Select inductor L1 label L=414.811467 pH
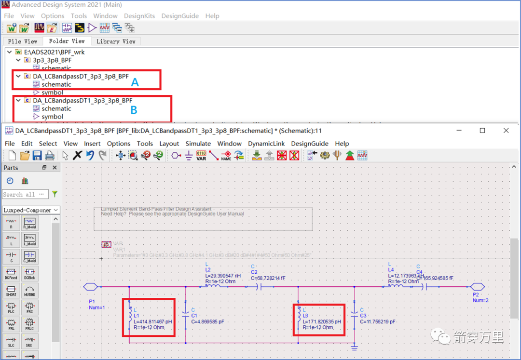Viewport: 521px width, 360px height. pyautogui.click(x=153, y=321)
